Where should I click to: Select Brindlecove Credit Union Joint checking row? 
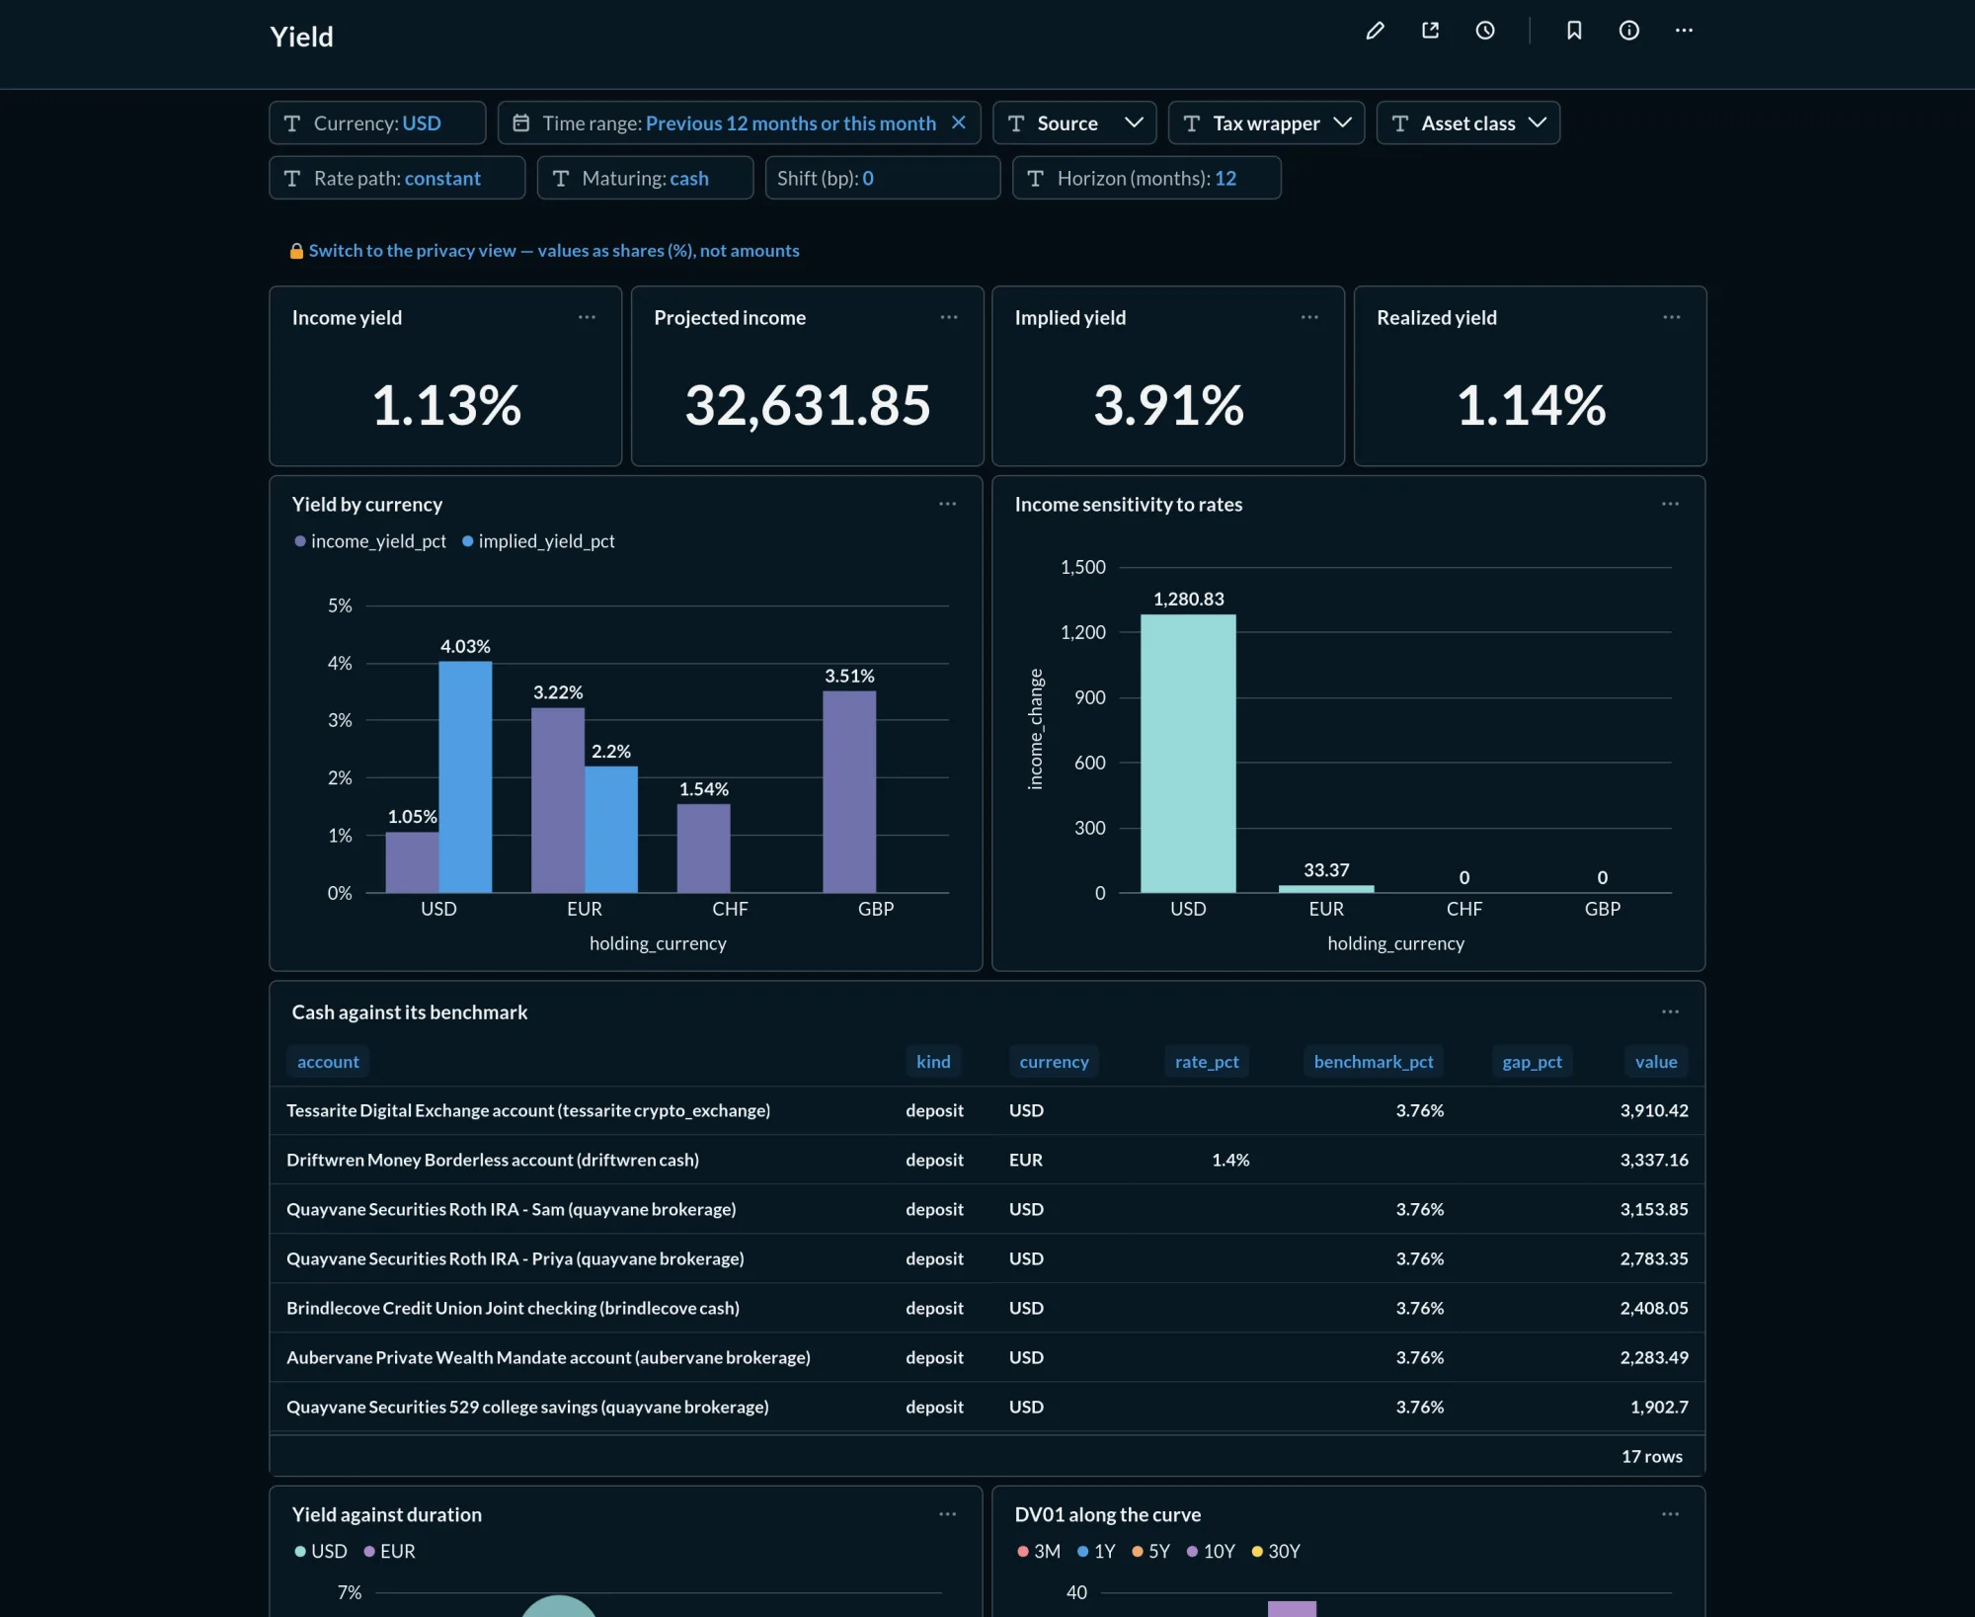[987, 1308]
